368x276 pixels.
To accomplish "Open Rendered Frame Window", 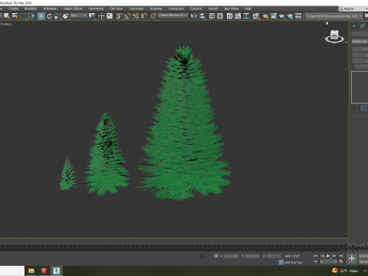I will pos(274,16).
